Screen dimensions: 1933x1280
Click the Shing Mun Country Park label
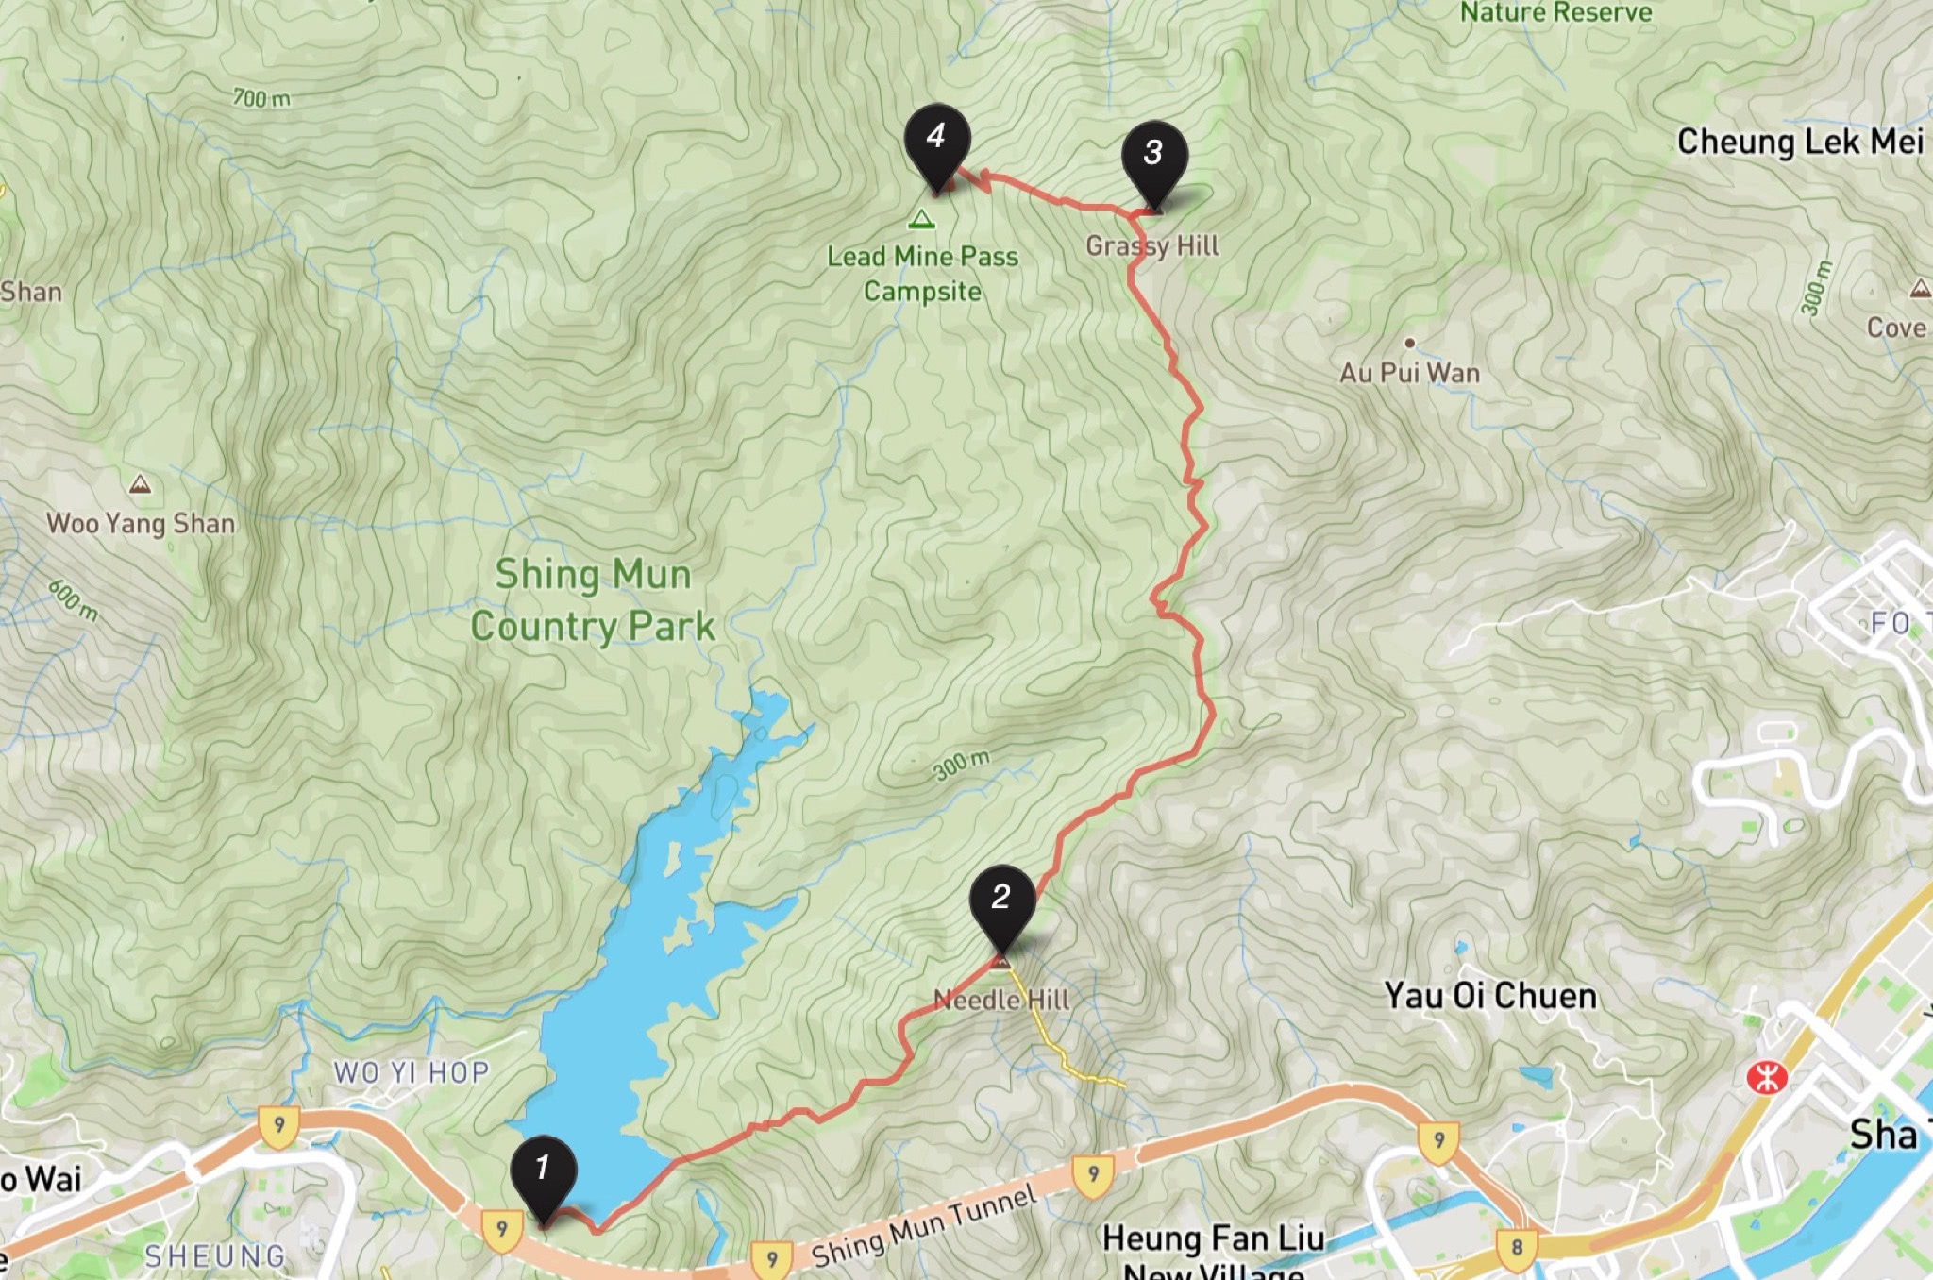tap(593, 600)
